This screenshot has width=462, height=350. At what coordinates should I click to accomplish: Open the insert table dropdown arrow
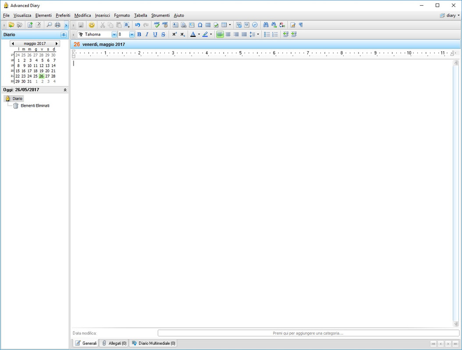[x=230, y=25]
